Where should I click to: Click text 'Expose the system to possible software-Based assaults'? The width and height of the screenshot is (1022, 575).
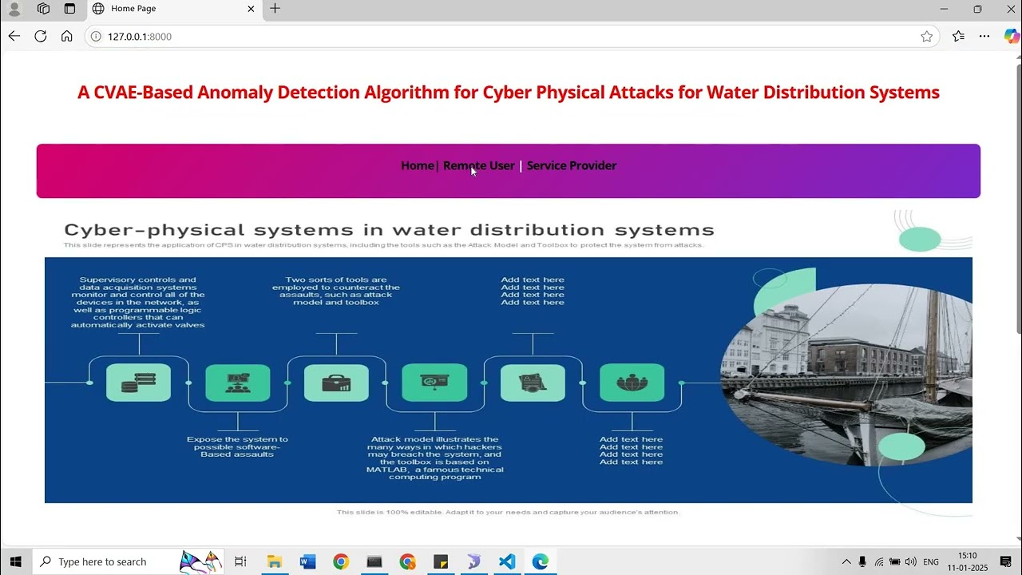[x=237, y=446]
